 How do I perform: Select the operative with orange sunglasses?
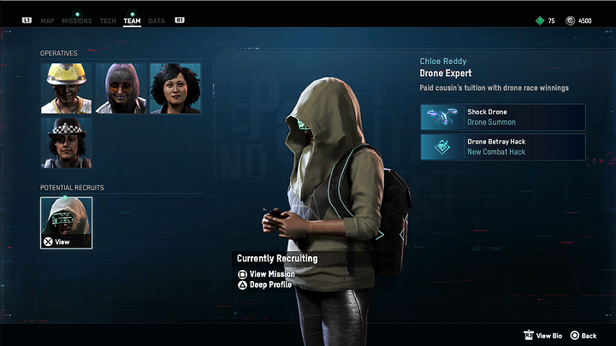coord(121,88)
